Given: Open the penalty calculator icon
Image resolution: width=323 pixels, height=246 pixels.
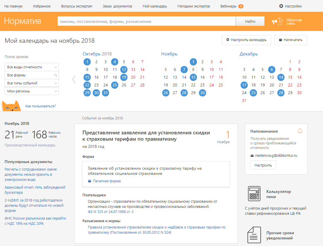Looking at the screenshot, I should [x=254, y=194].
